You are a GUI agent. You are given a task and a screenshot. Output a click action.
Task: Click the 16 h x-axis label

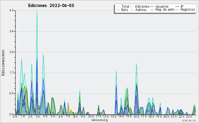pos(136,117)
